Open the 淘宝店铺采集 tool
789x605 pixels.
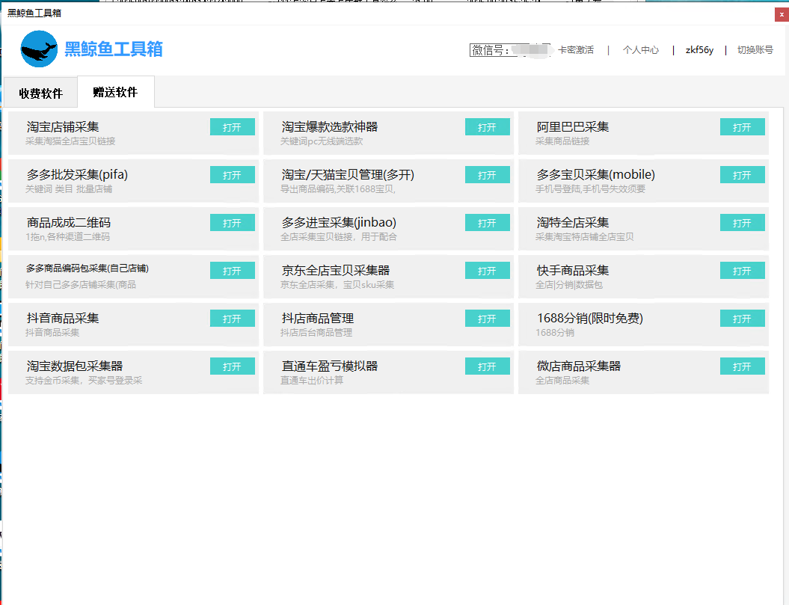coord(232,127)
